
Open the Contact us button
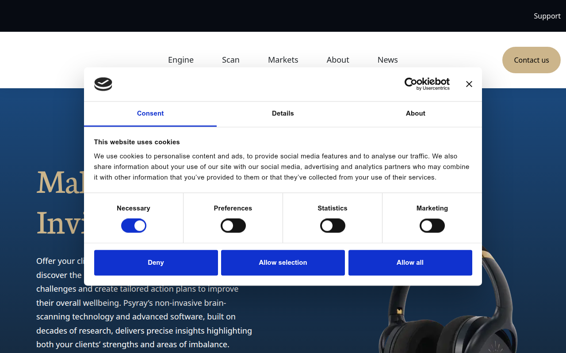coord(532,60)
